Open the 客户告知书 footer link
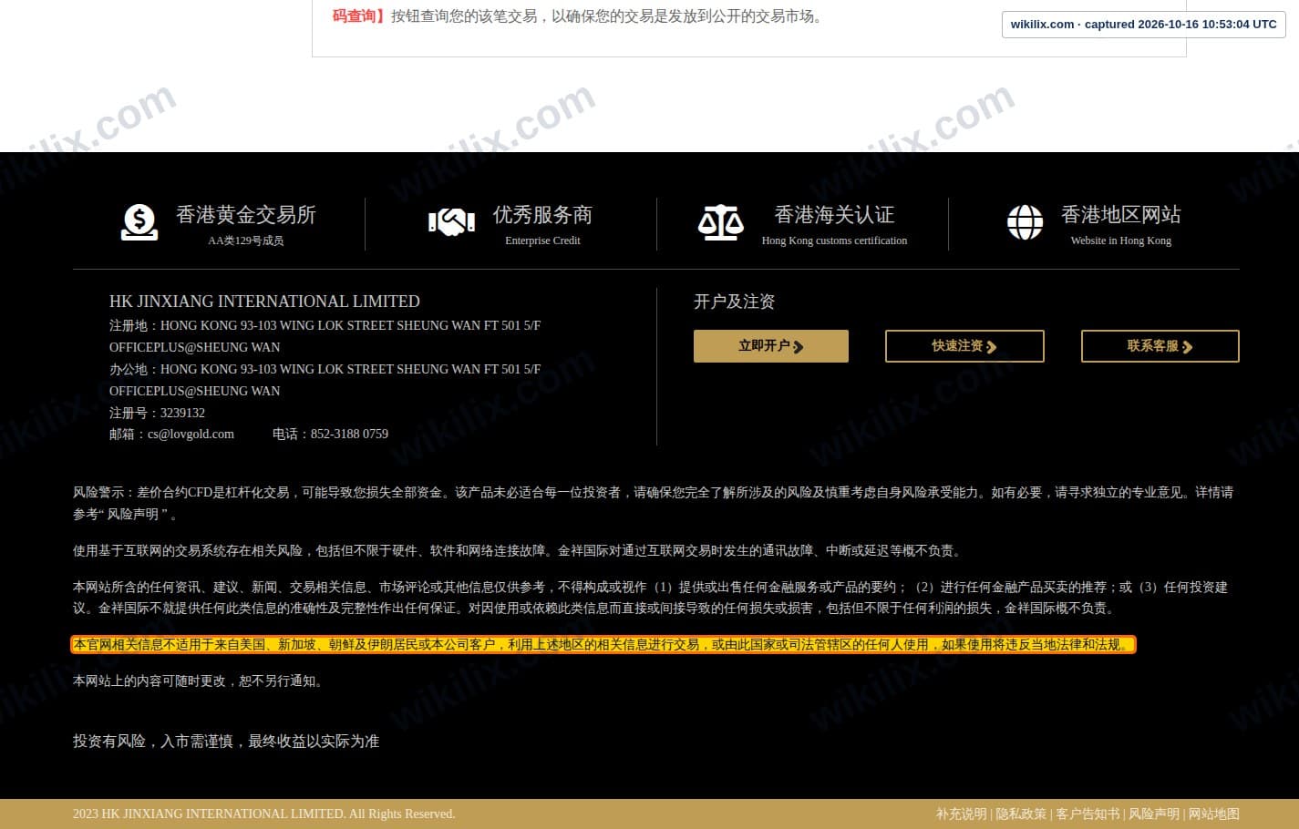The width and height of the screenshot is (1299, 829). [1088, 814]
